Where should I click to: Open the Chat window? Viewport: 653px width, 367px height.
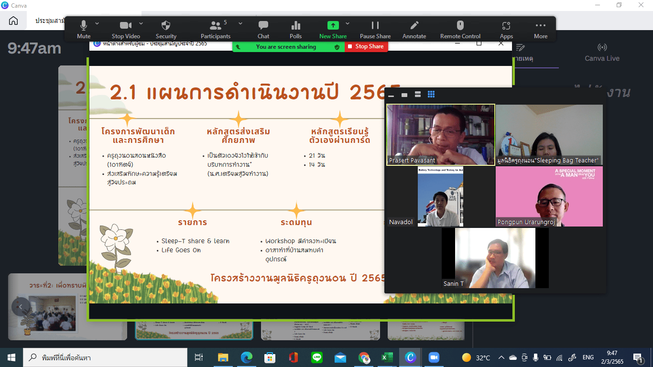click(x=263, y=30)
